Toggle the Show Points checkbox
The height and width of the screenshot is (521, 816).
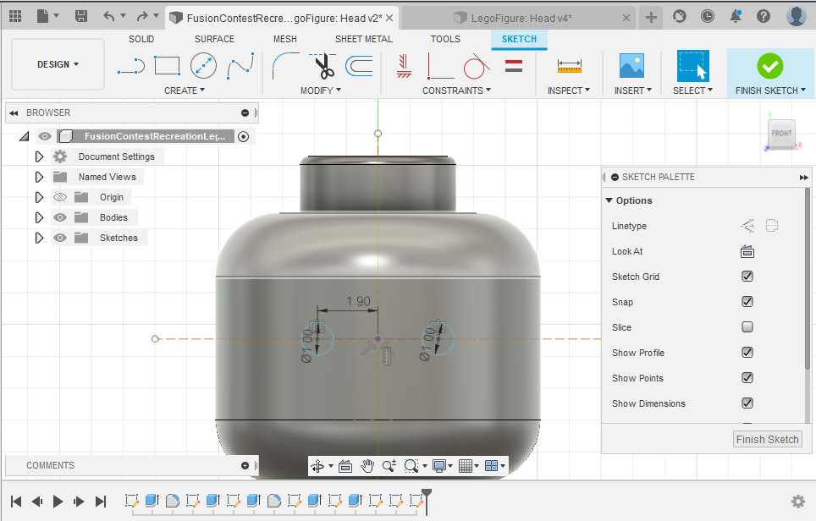pyautogui.click(x=747, y=378)
